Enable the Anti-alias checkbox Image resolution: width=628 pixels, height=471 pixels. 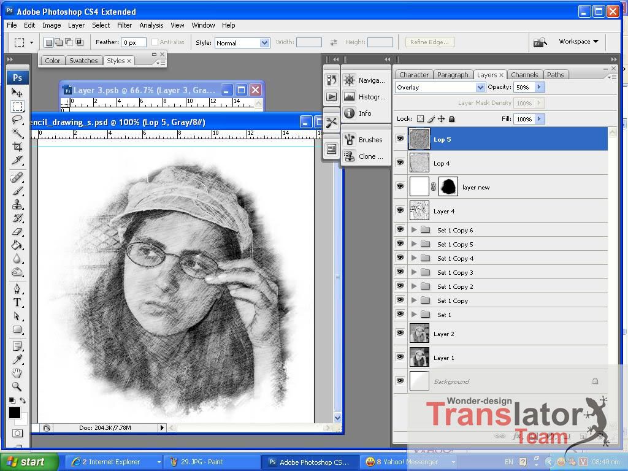click(x=155, y=42)
